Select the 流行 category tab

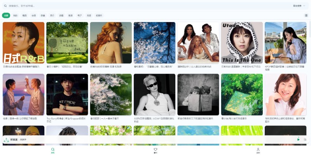(x=52, y=15)
